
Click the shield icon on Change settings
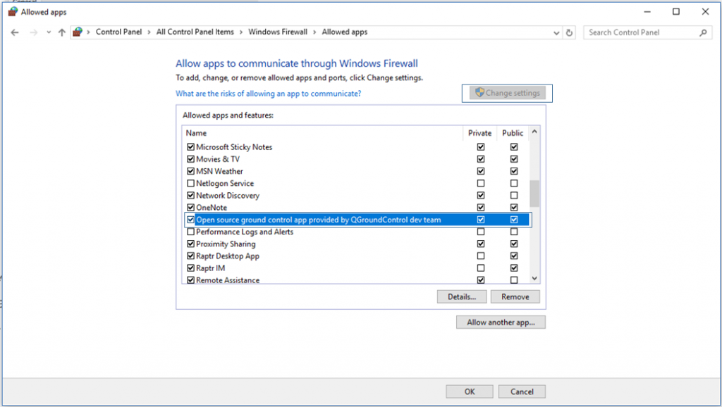[480, 92]
